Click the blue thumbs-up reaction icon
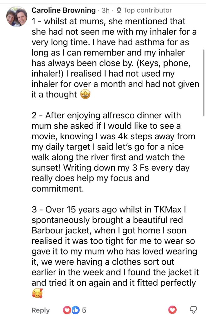 pyautogui.click(x=75, y=310)
